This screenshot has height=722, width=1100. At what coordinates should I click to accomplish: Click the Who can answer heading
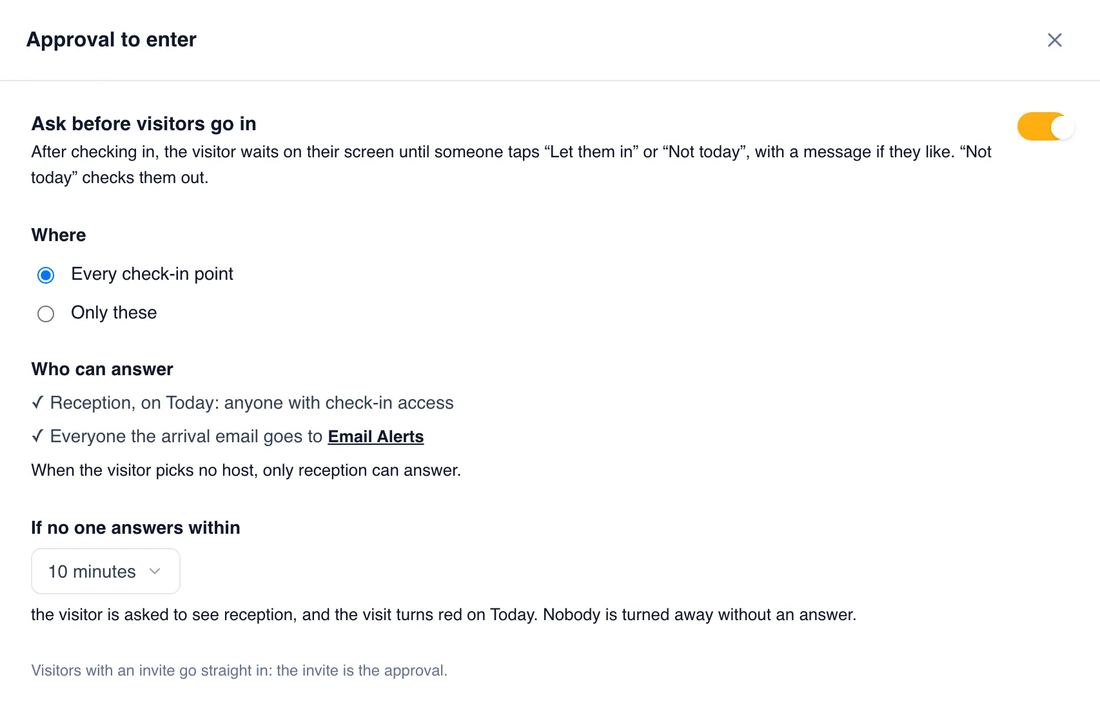point(103,369)
